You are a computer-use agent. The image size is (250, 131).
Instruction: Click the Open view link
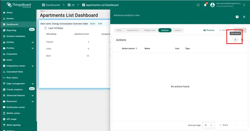(92, 24)
